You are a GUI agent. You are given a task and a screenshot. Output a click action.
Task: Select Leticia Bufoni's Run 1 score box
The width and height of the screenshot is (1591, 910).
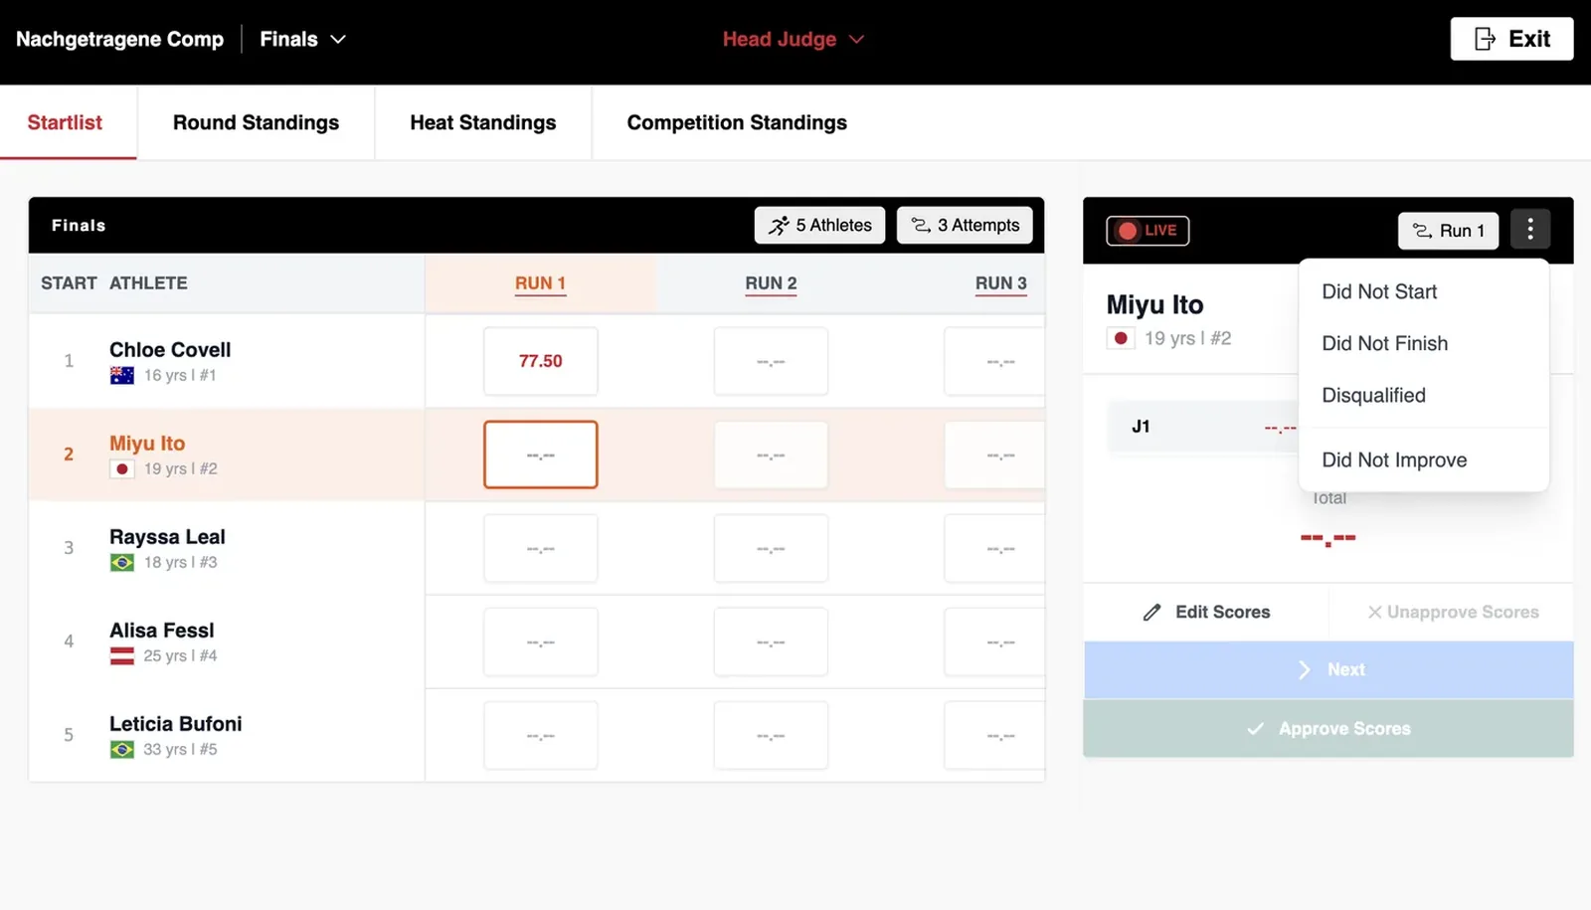pos(540,735)
